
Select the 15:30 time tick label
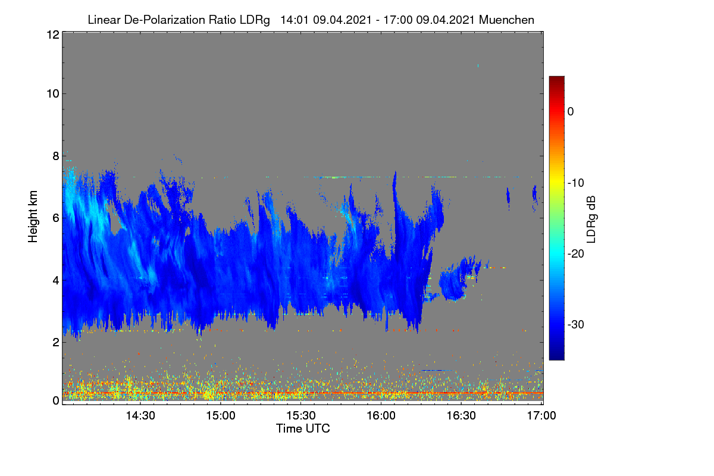[301, 415]
